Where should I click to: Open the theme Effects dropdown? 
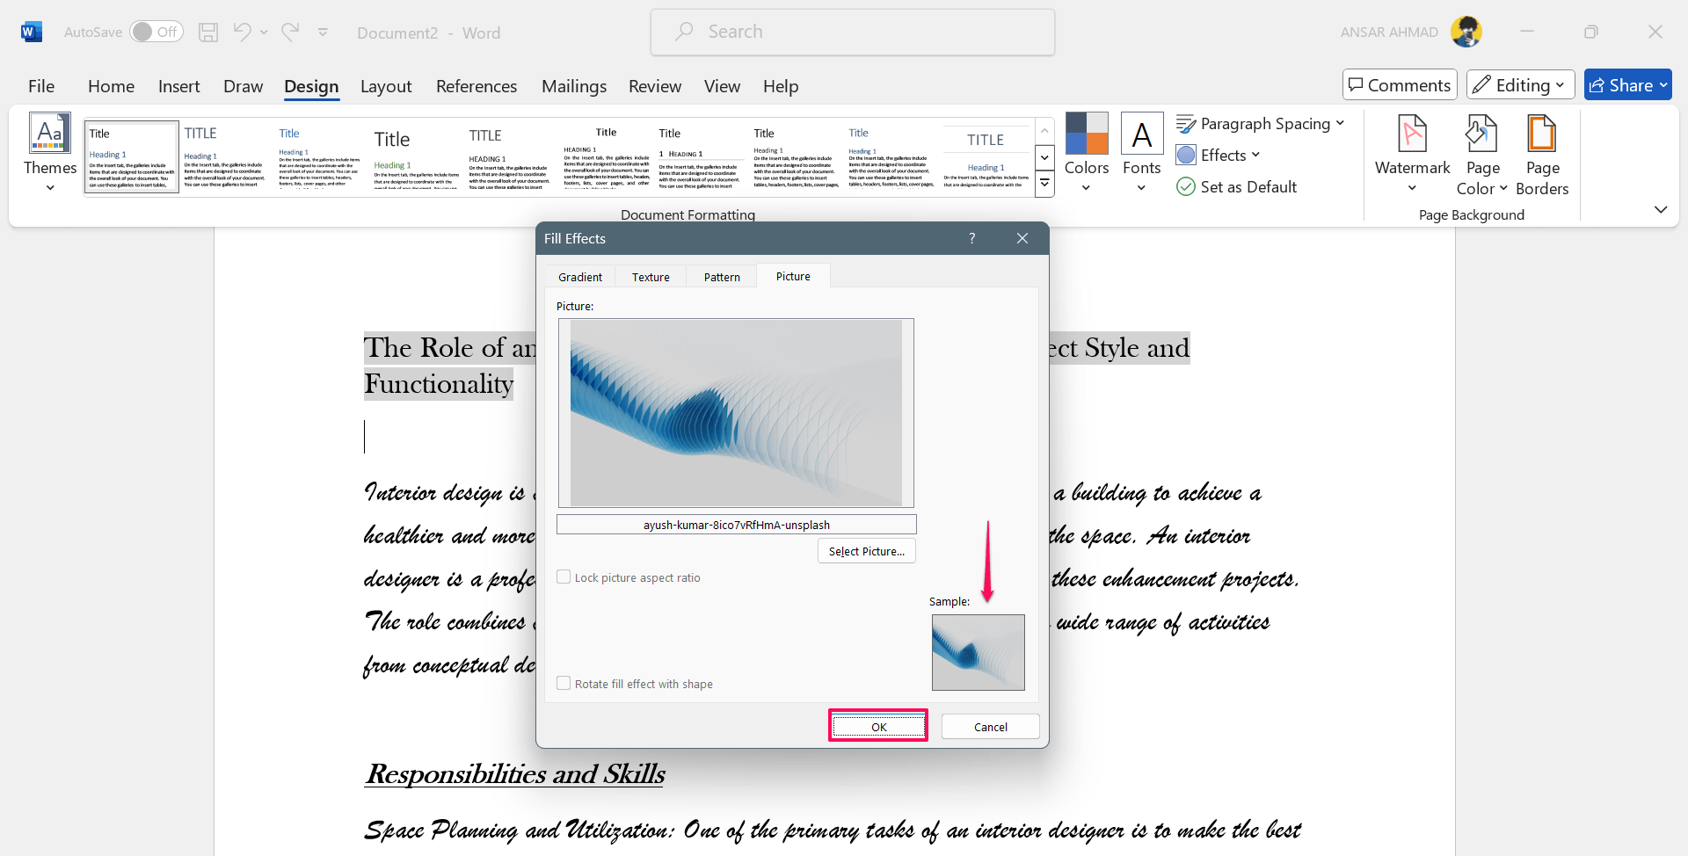pyautogui.click(x=1219, y=156)
